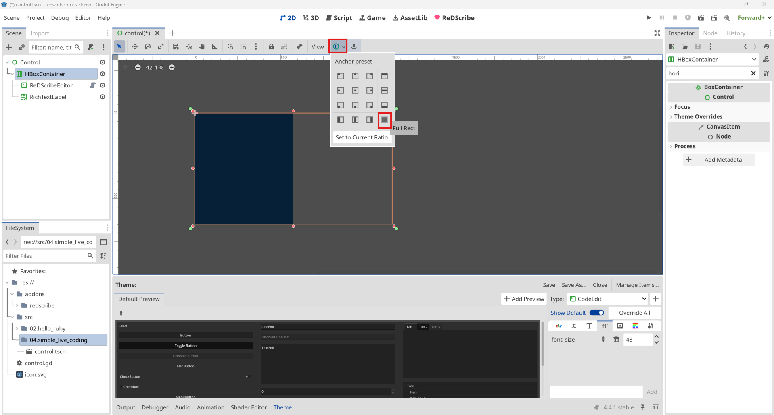Image resolution: width=774 pixels, height=415 pixels.
Task: Expand the Theme Overrides section
Action: (x=718, y=116)
